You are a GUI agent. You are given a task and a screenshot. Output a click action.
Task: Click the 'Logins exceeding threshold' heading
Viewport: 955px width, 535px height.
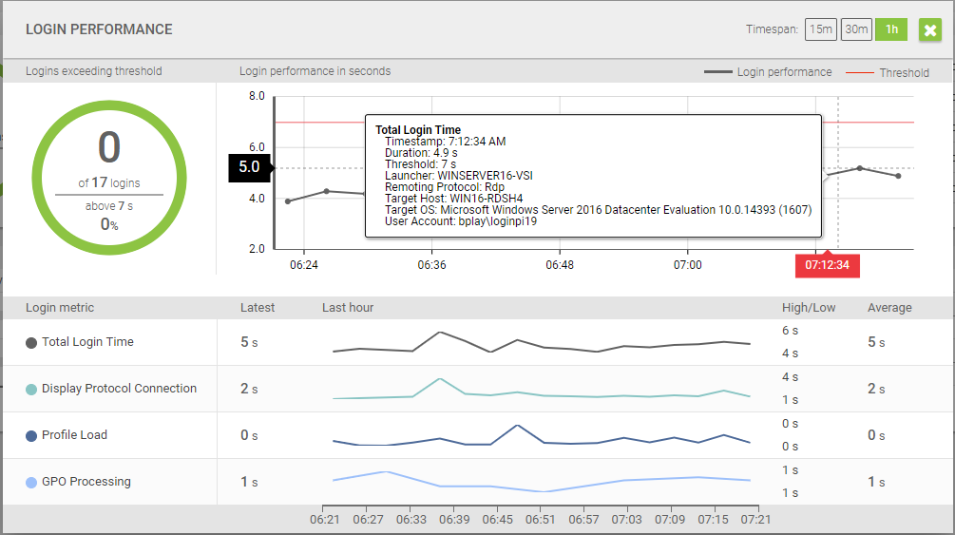(94, 71)
